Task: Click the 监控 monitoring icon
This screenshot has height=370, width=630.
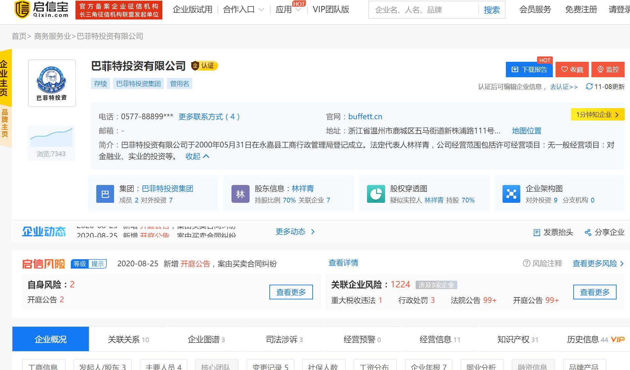Action: [x=600, y=70]
